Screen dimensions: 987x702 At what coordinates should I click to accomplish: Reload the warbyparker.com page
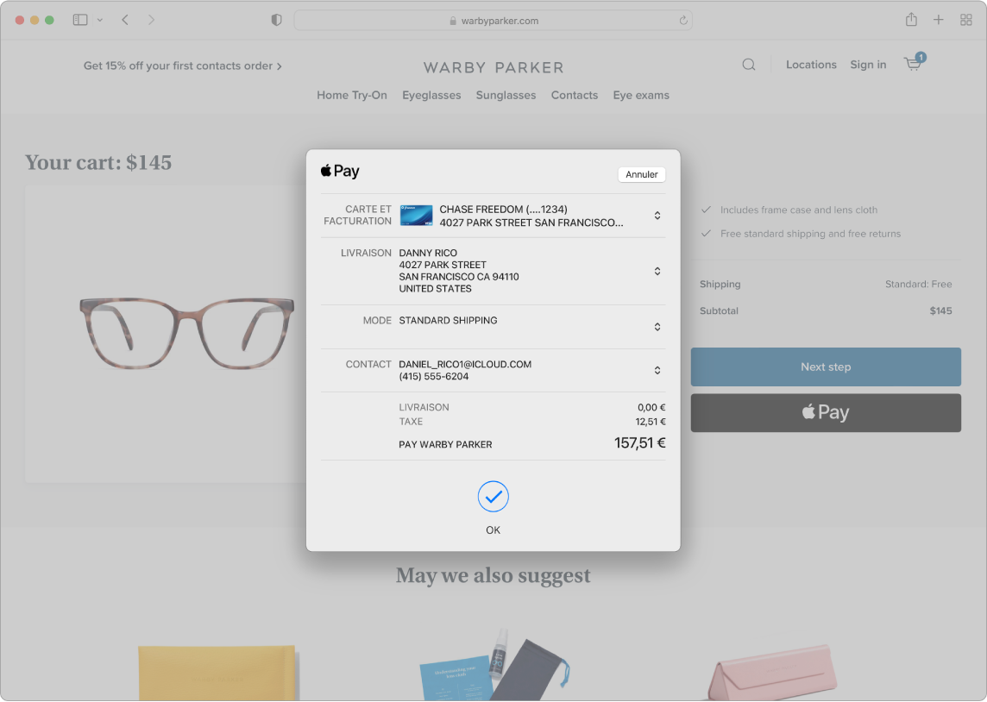(682, 19)
